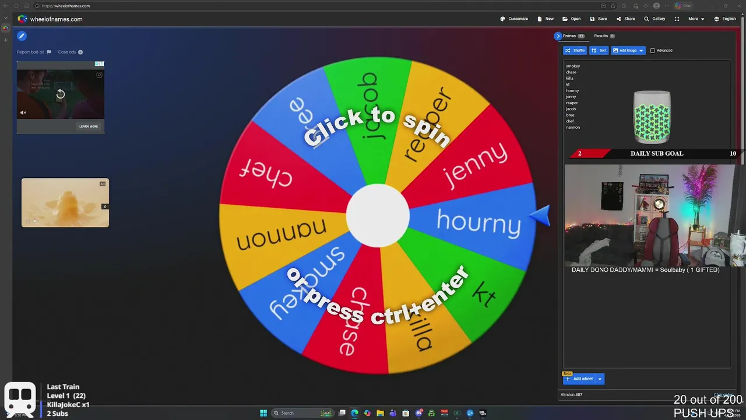Click entry 'bree' in the entries list
The image size is (746, 420).
(x=570, y=115)
